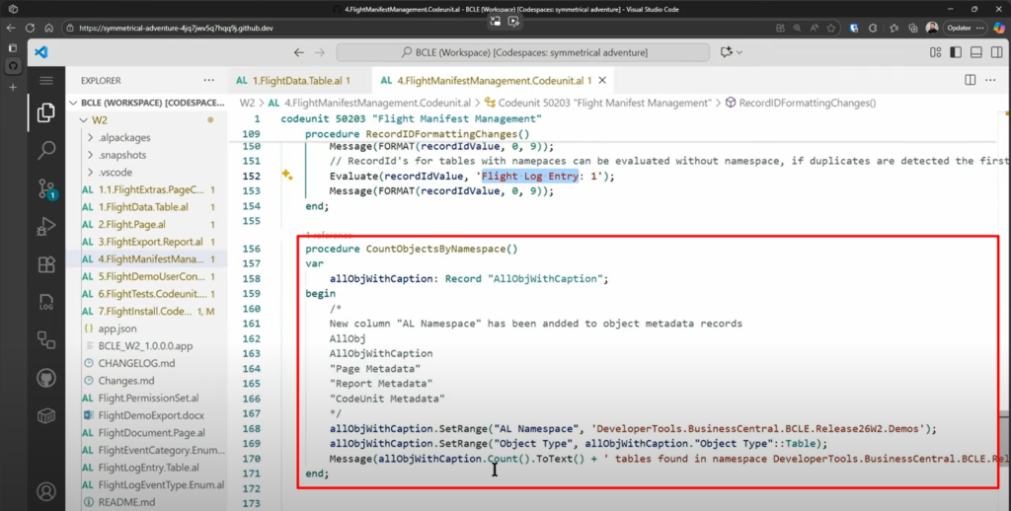Open Remote Explorer in activity bar
The width and height of the screenshot is (1011, 511).
click(x=46, y=339)
